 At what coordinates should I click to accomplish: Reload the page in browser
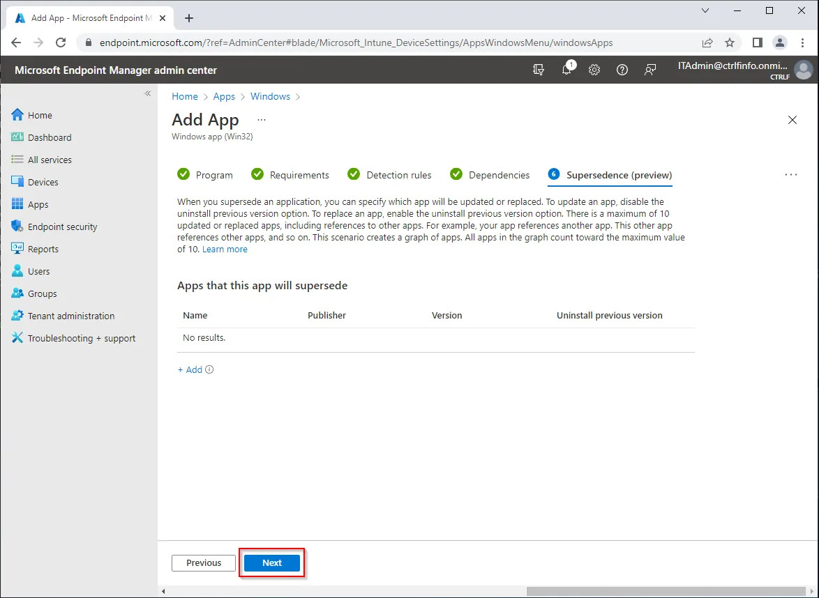(x=61, y=43)
